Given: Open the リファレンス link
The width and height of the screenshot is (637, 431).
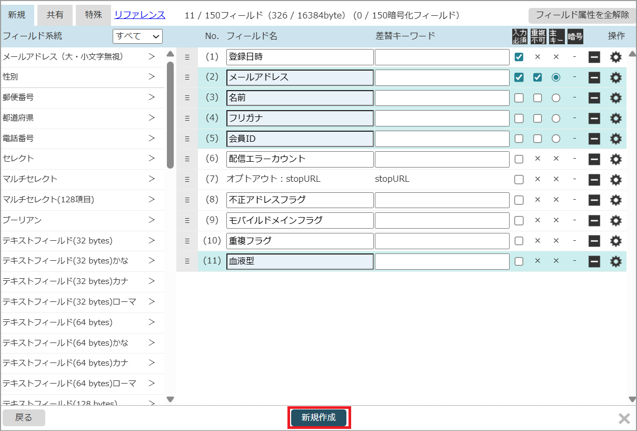Looking at the screenshot, I should (140, 15).
